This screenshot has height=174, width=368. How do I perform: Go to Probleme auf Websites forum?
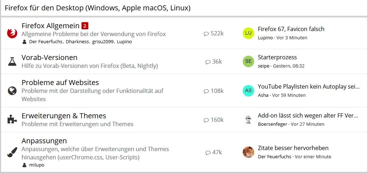pyautogui.click(x=60, y=83)
